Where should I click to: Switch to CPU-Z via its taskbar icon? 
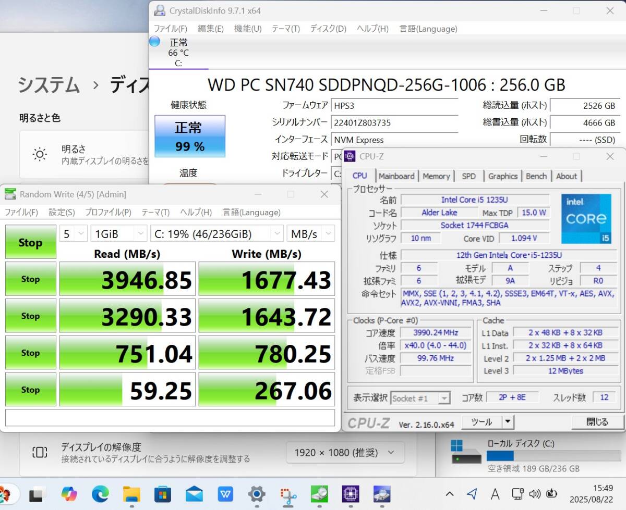coord(351,493)
